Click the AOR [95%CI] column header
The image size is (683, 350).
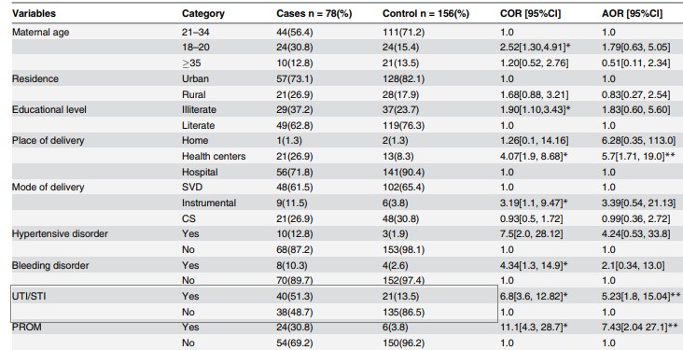pyautogui.click(x=632, y=13)
